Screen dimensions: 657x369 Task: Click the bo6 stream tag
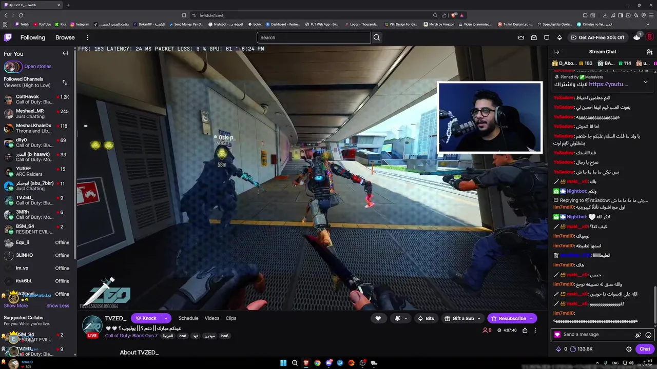[225, 336]
